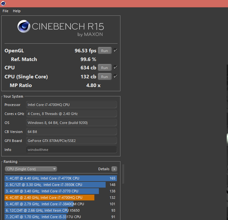Click the Details label in Ranking

click(104, 169)
